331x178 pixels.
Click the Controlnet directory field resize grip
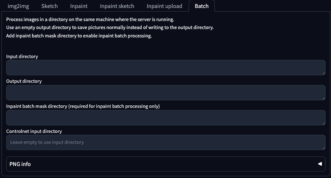pyautogui.click(x=323, y=148)
